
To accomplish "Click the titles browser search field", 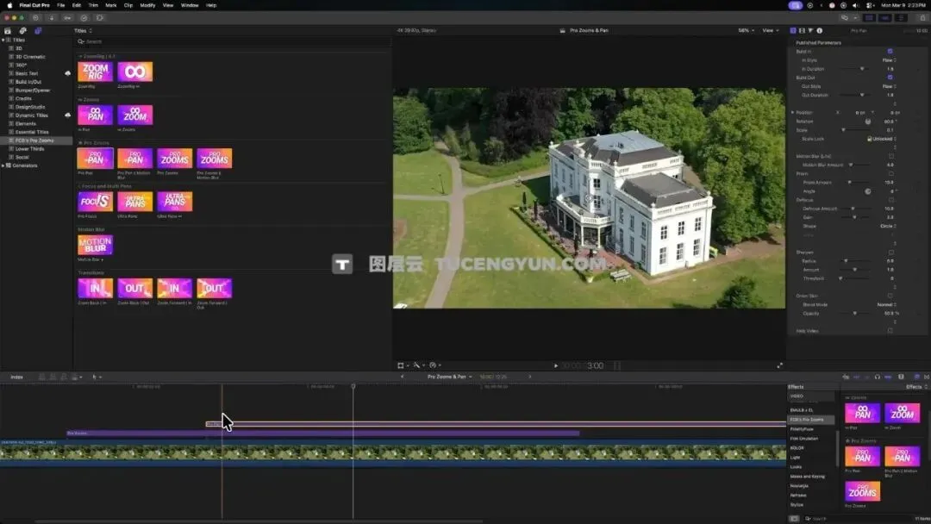I will click(234, 41).
